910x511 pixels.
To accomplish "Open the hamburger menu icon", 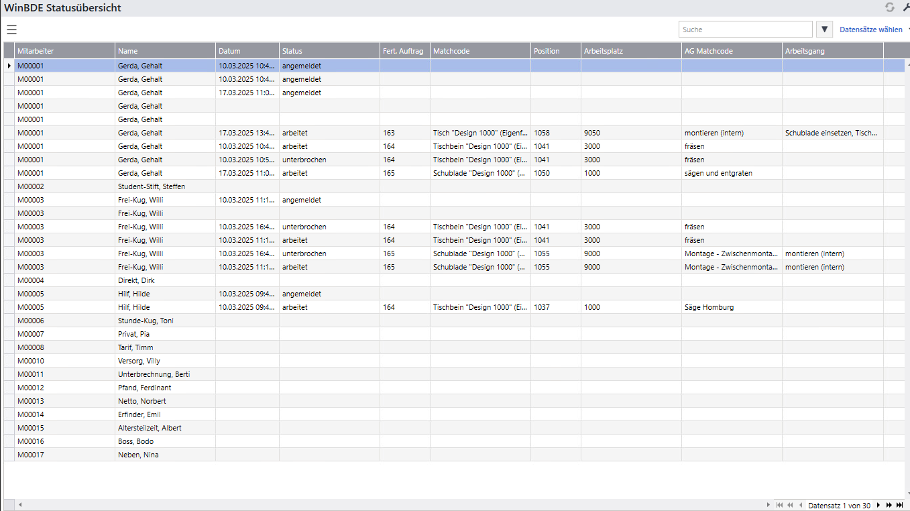I will (11, 30).
